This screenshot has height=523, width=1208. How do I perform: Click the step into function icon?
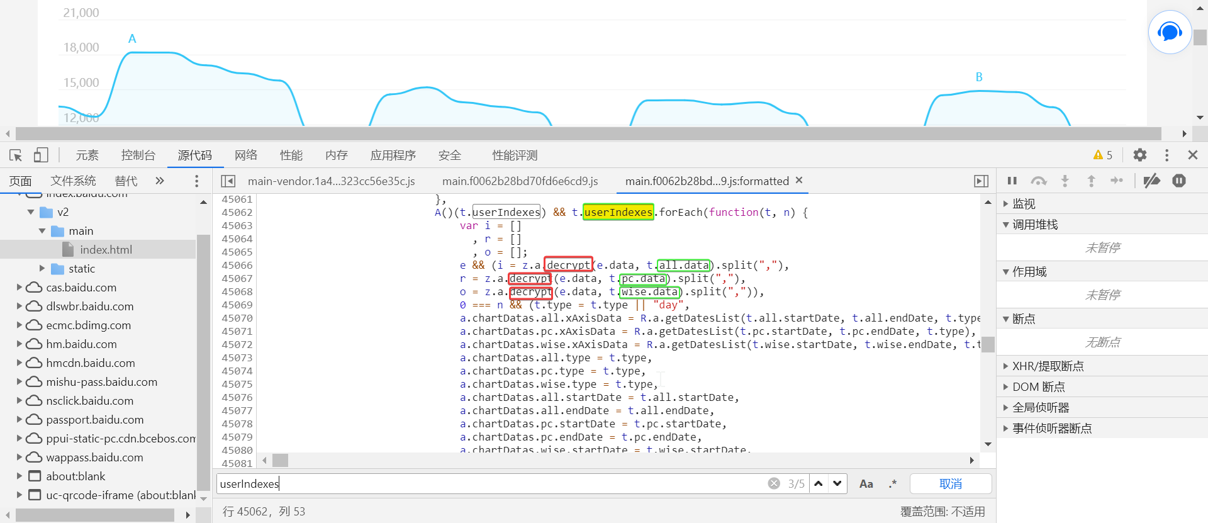tap(1065, 181)
